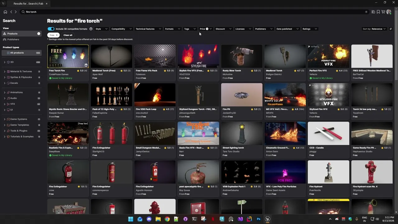Open the Price filter dropdown
This screenshot has width=398, height=224.
[x=206, y=29]
